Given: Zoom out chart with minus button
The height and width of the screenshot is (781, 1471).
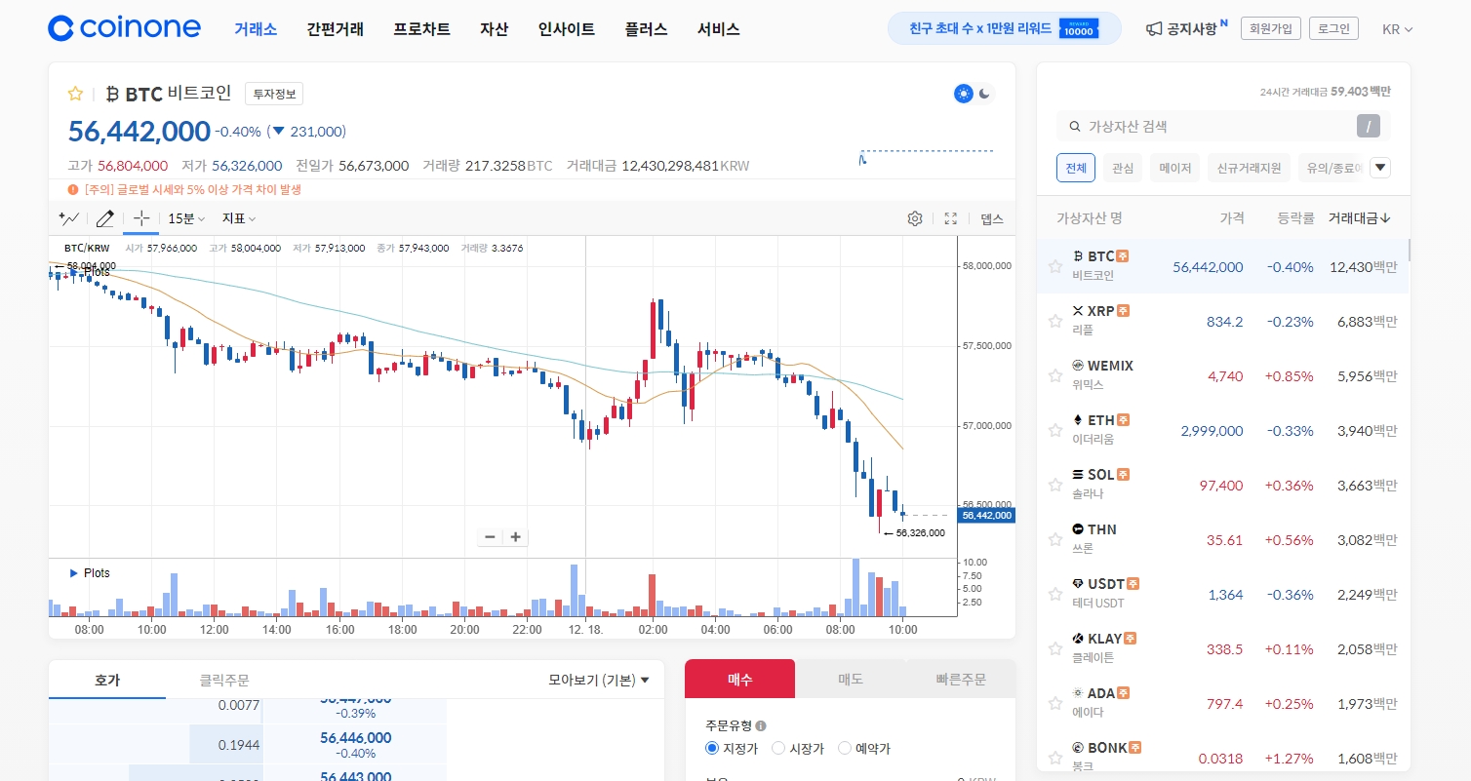Looking at the screenshot, I should click(x=490, y=537).
